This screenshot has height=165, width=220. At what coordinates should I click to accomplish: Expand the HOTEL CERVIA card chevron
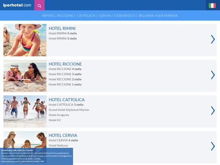(x=213, y=146)
